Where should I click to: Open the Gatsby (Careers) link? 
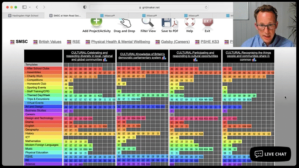tap(175, 42)
